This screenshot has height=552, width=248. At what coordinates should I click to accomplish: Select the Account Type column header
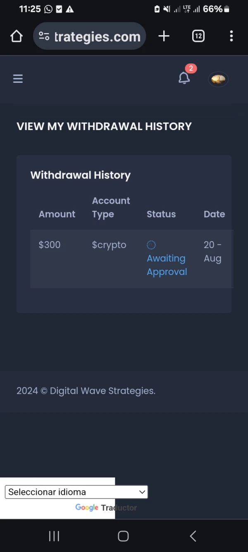pos(111,207)
